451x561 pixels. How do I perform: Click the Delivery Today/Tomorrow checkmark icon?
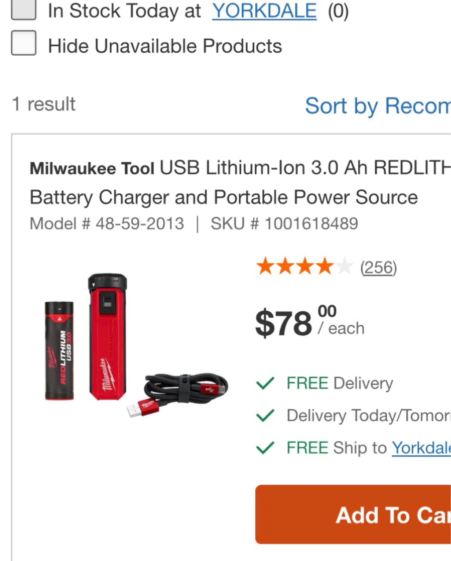265,416
